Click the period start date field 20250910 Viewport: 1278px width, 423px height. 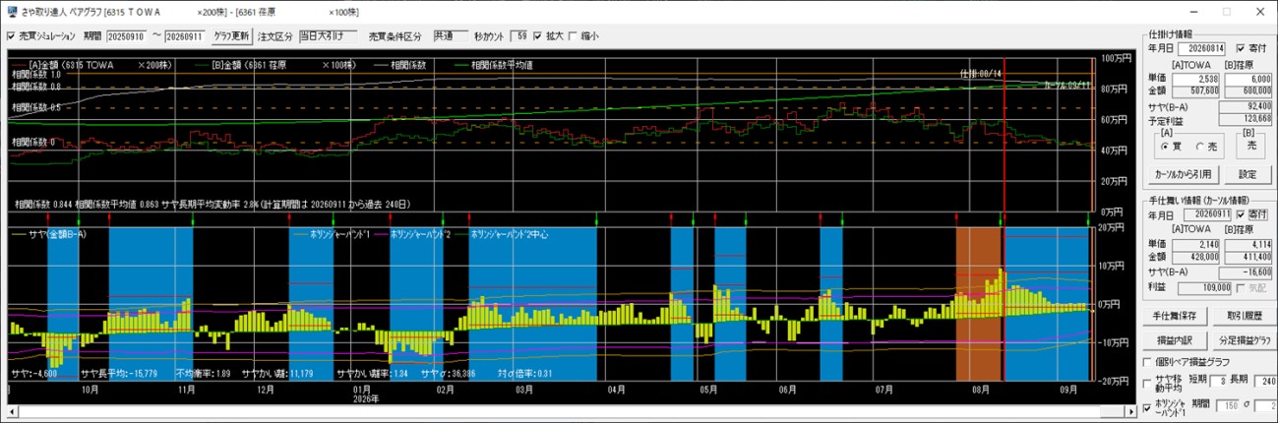127,36
